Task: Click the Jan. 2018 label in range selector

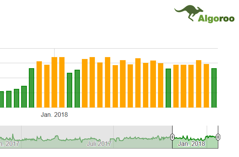Action: (191, 144)
